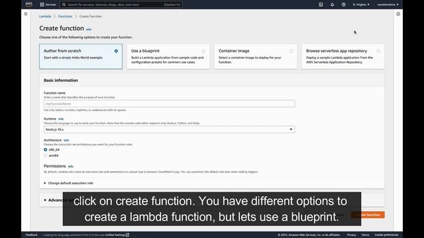Select the Use a blueprint option
Image resolution: width=424 pixels, height=238 pixels.
(x=168, y=56)
